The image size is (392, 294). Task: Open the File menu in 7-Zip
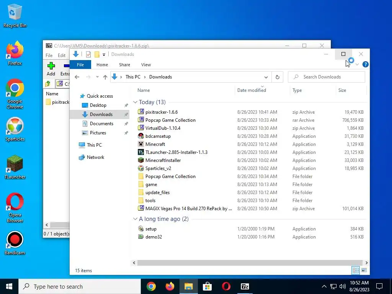[49, 55]
